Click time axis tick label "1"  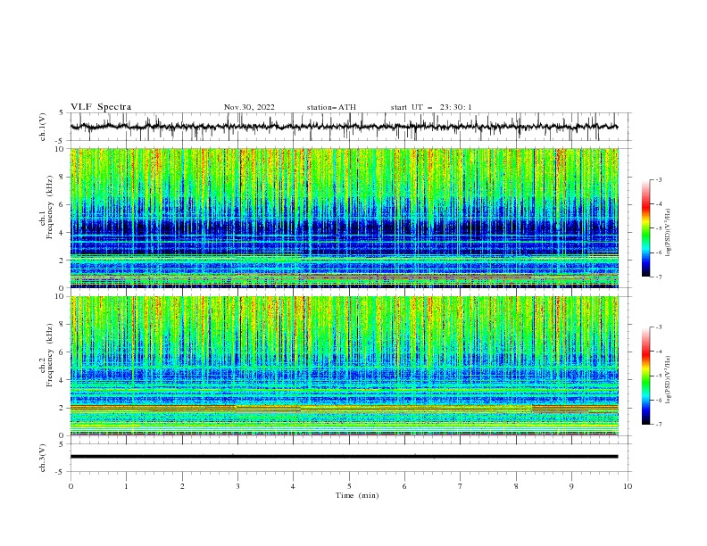click(x=126, y=486)
